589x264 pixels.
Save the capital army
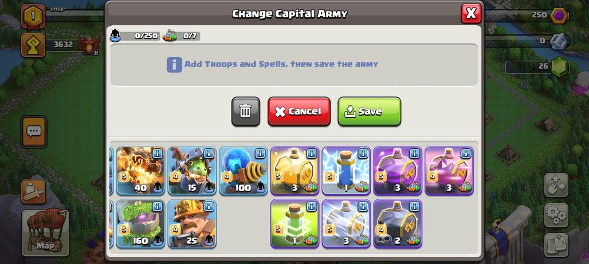[369, 112]
